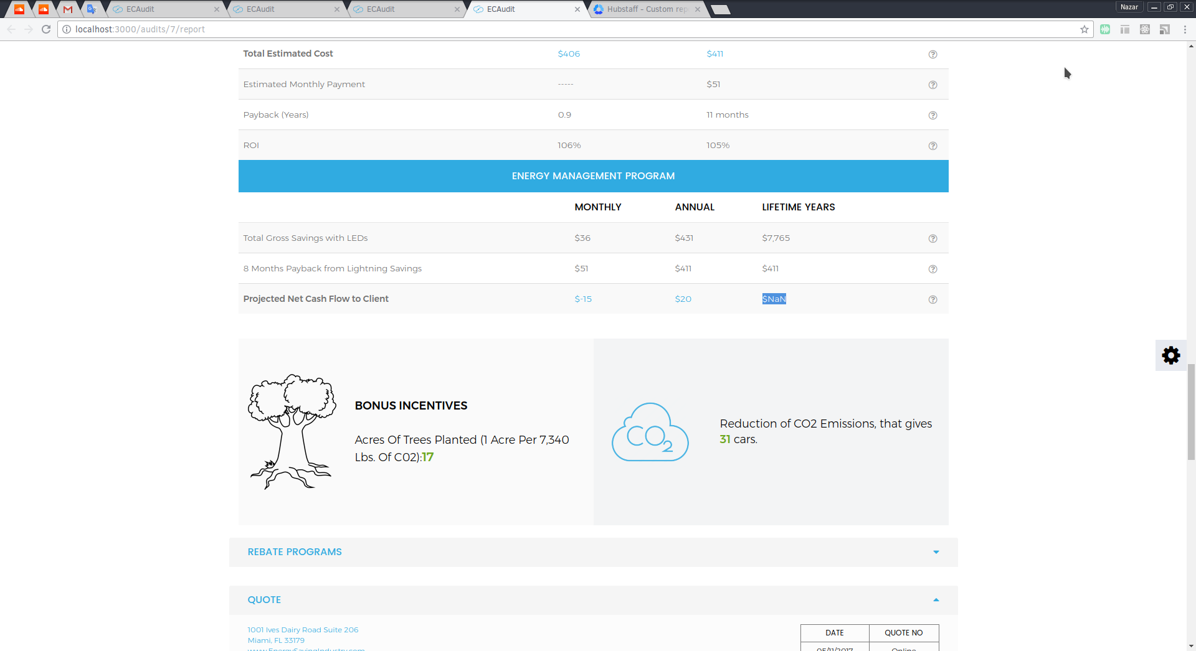Click the Miami, FL 33179 text

point(276,640)
